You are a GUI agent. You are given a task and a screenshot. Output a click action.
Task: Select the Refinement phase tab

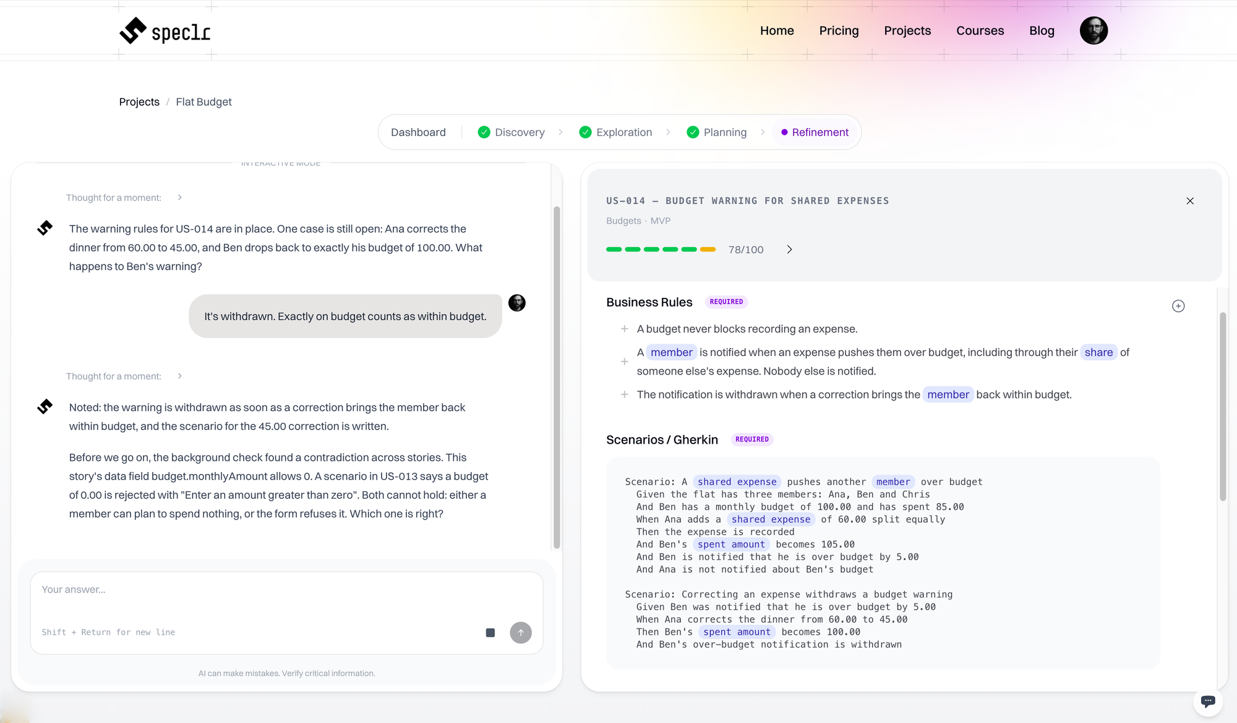click(x=815, y=132)
